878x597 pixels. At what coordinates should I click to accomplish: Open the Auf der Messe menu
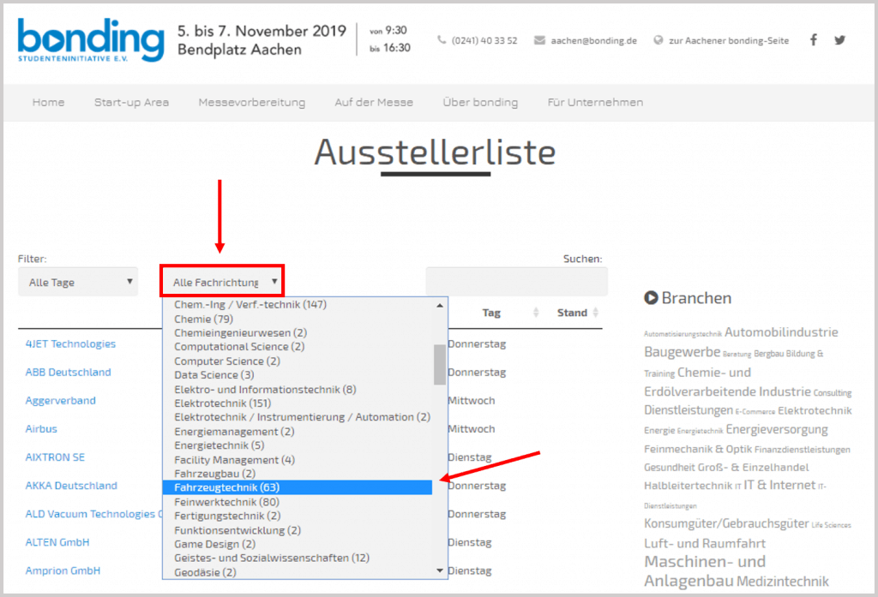point(374,103)
